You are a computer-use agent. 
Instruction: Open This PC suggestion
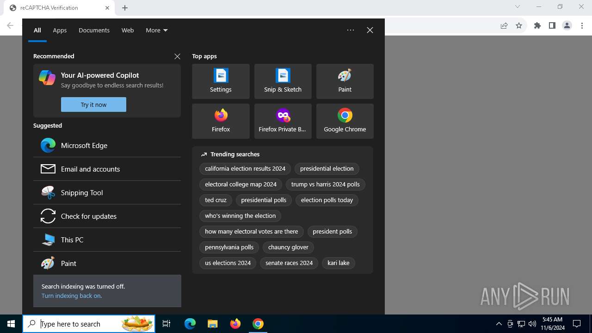[107, 240]
